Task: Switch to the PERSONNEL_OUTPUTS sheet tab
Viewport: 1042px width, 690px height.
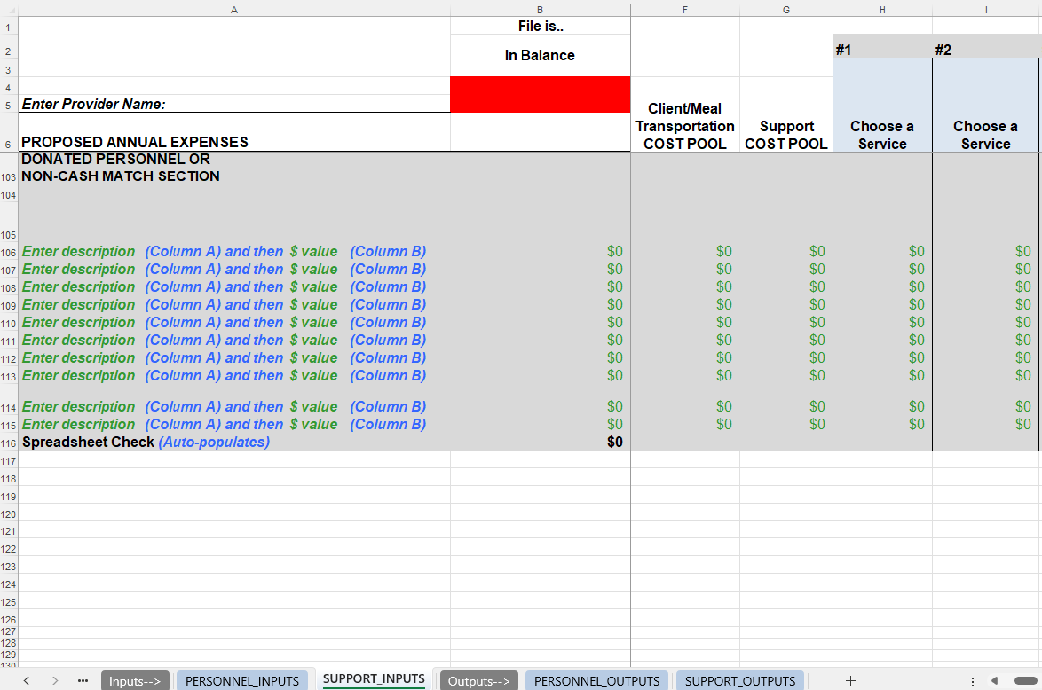Action: [596, 680]
